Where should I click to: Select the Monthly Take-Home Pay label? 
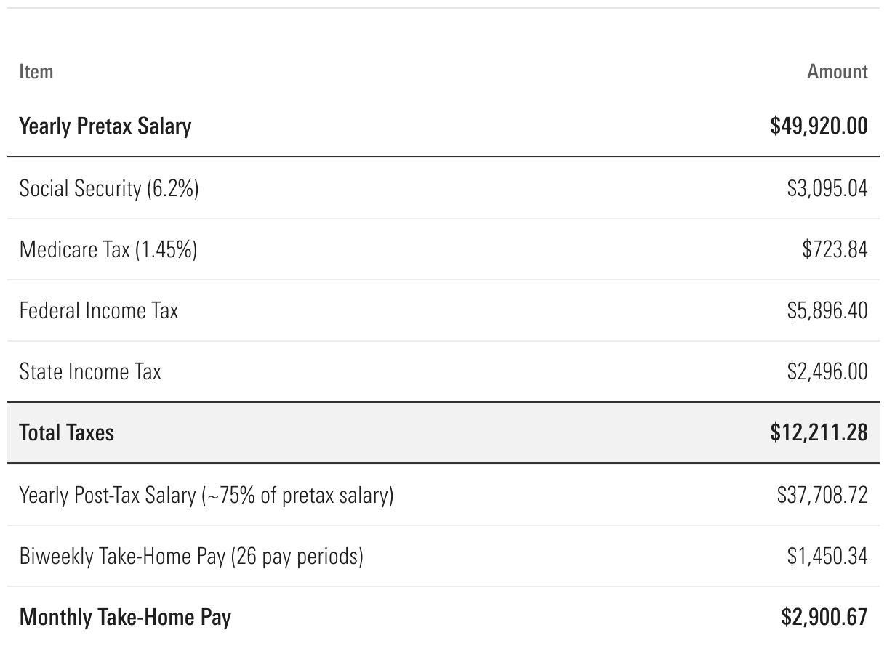tap(125, 618)
